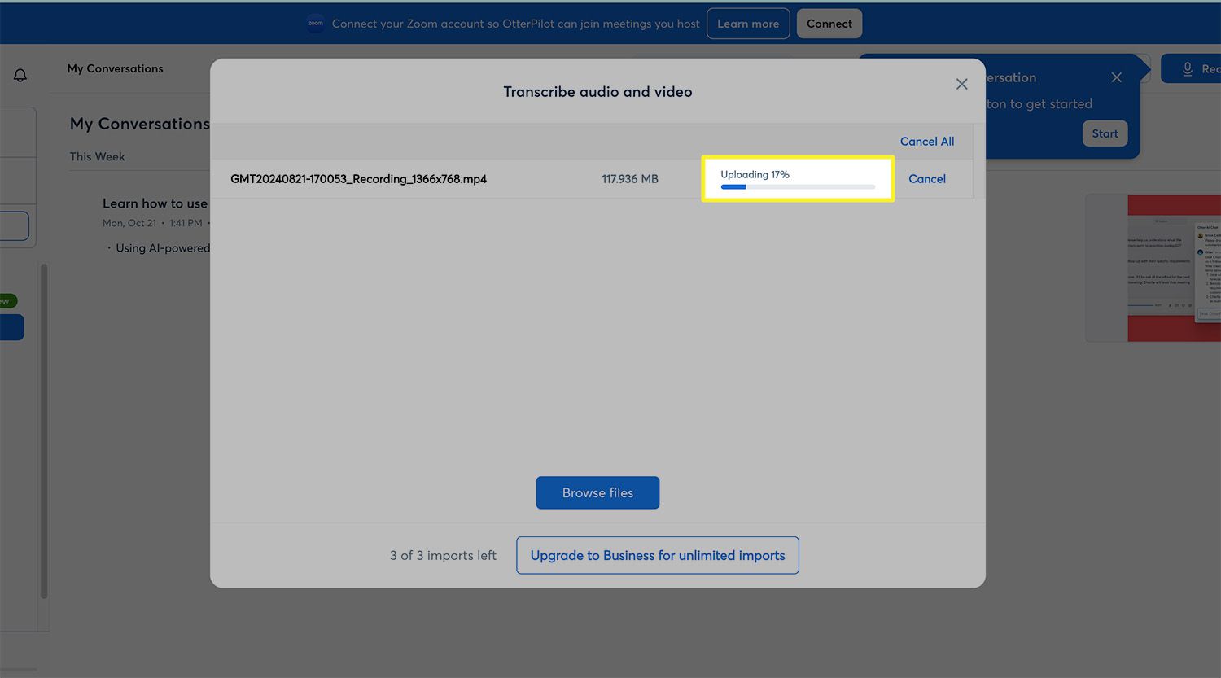Select the GMT20240821 recording file name
The image size is (1221, 678).
358,179
